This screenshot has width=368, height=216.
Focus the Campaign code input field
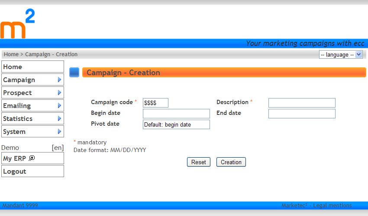point(155,103)
